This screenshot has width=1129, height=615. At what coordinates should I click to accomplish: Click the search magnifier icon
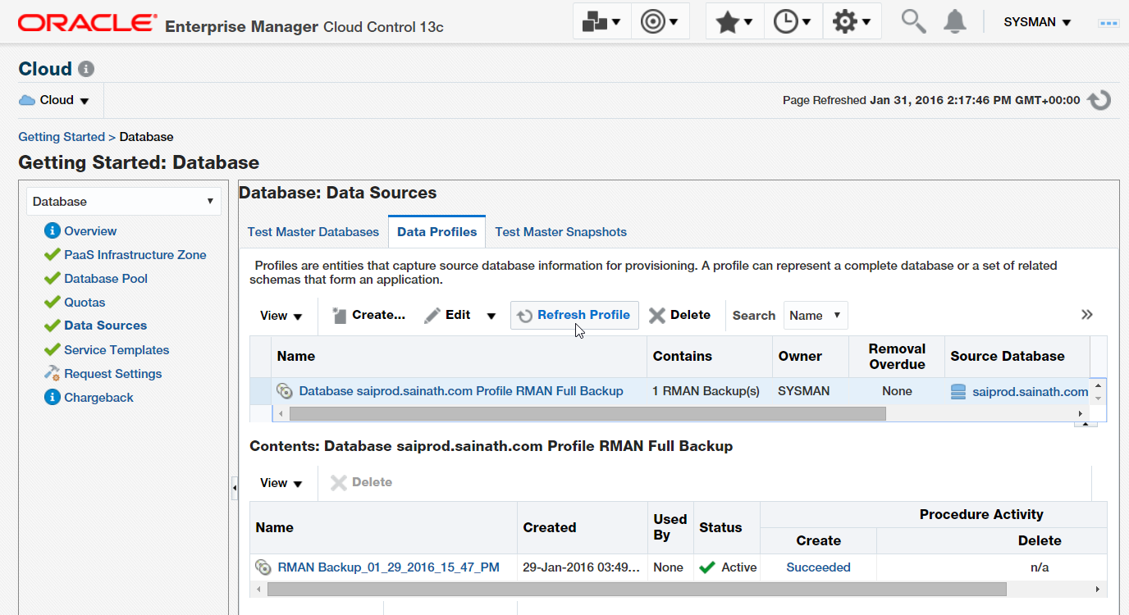point(913,21)
